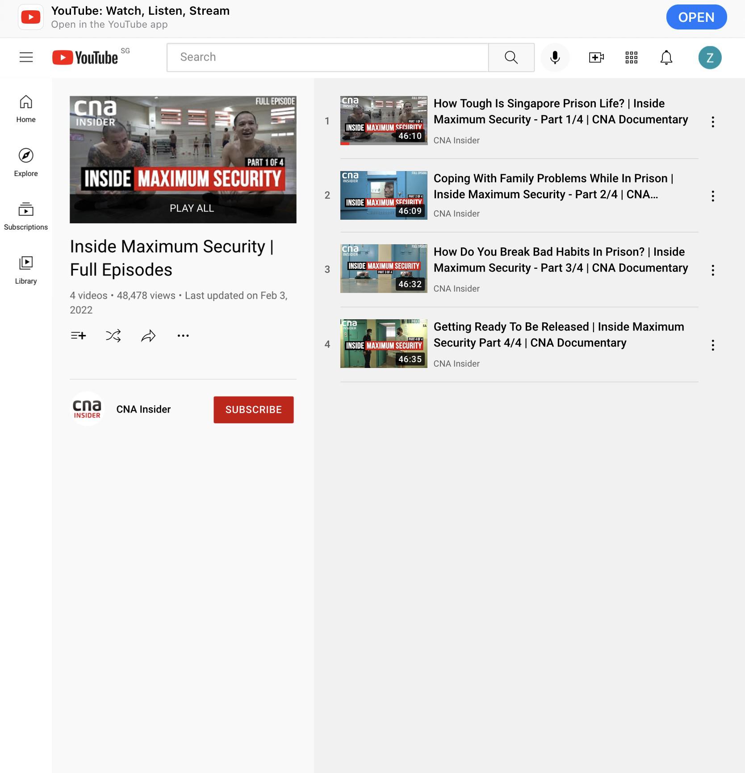Open options menu for Part 4/4 video
Screen dimensions: 745x773
coord(713,345)
